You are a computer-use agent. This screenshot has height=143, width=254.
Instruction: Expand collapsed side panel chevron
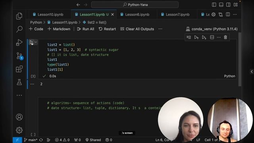click(252, 71)
